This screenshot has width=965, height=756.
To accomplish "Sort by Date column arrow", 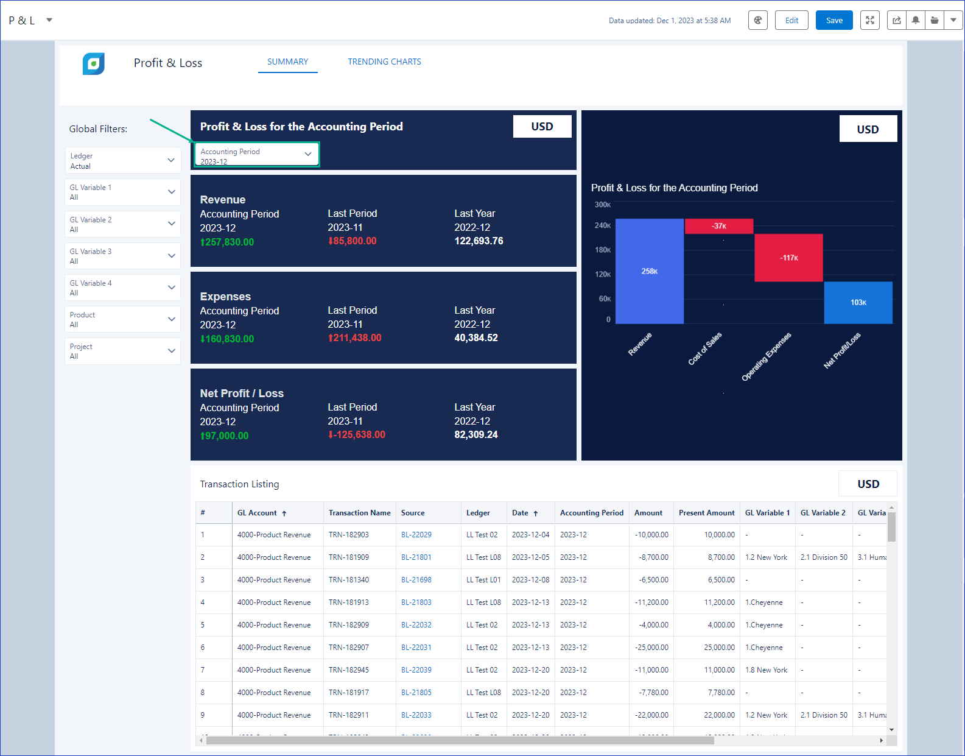I will point(536,514).
